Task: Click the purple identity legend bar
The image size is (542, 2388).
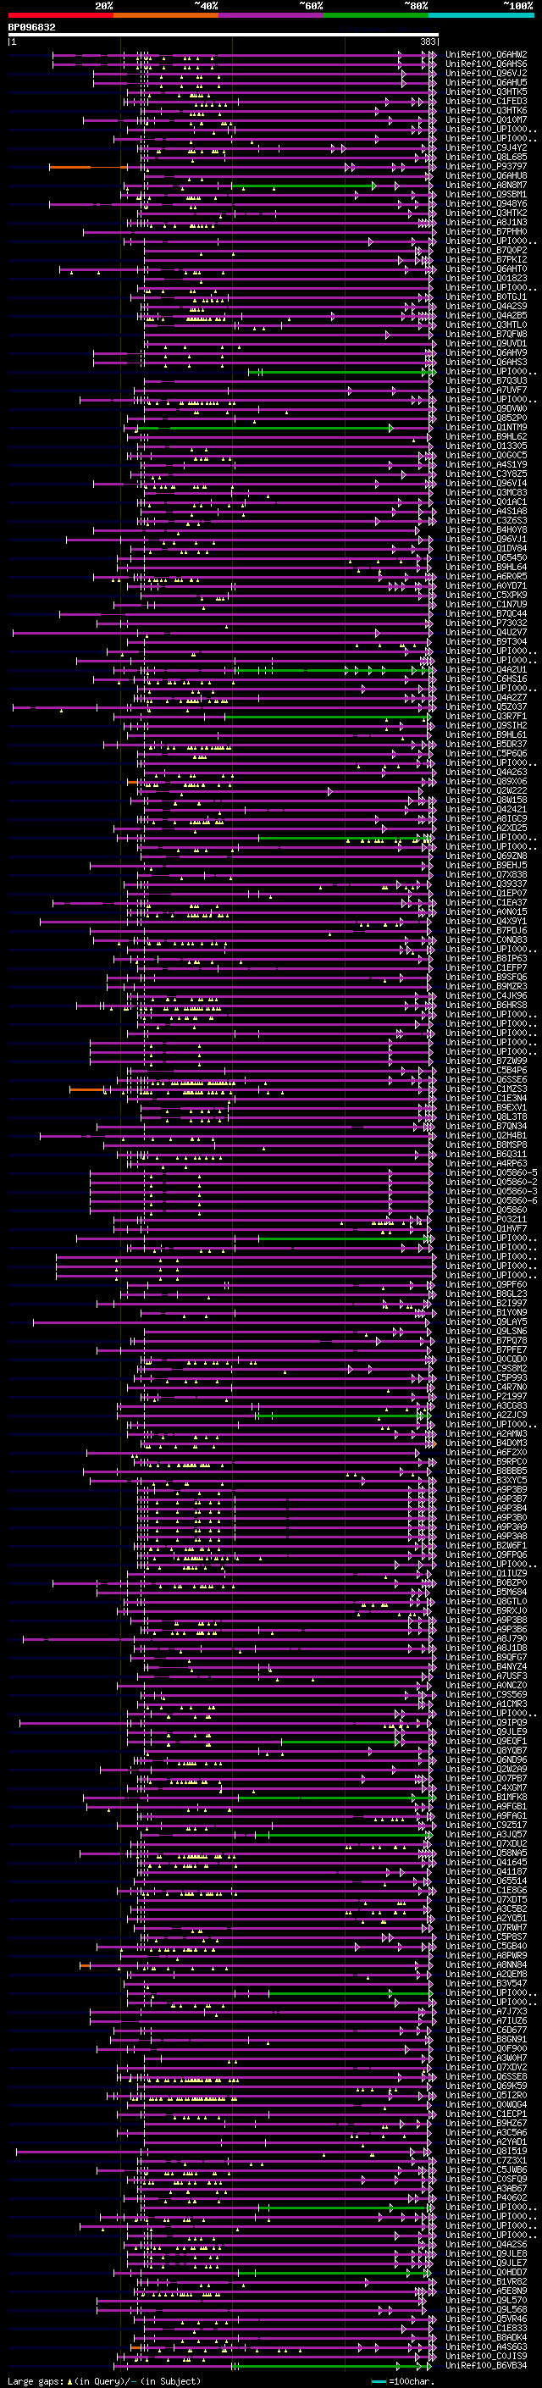Action: (x=272, y=15)
